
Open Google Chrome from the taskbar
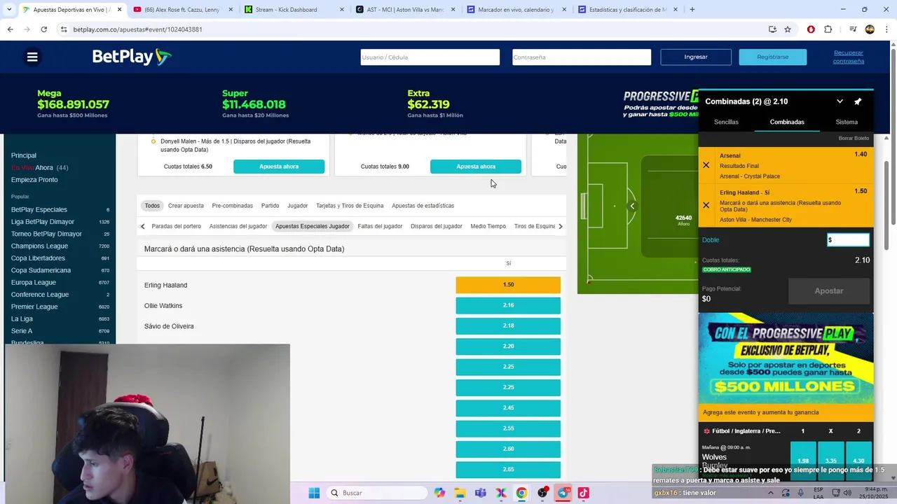521,493
